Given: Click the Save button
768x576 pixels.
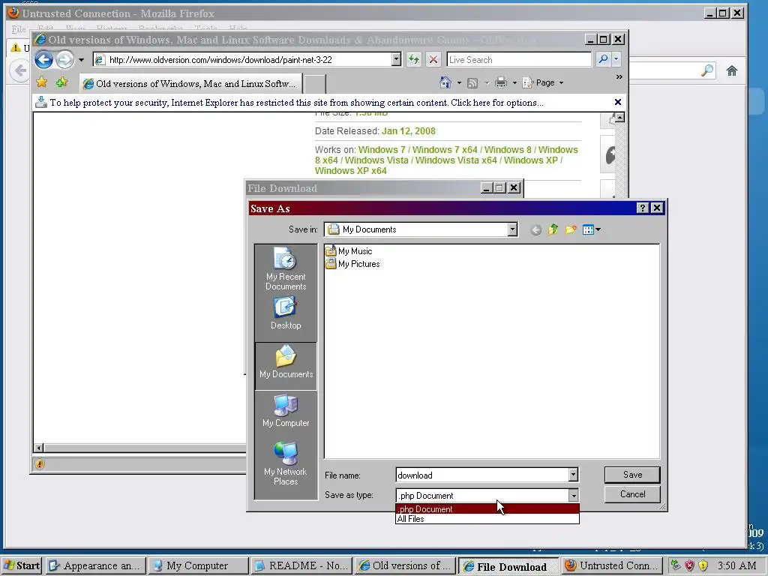Looking at the screenshot, I should pos(632,475).
